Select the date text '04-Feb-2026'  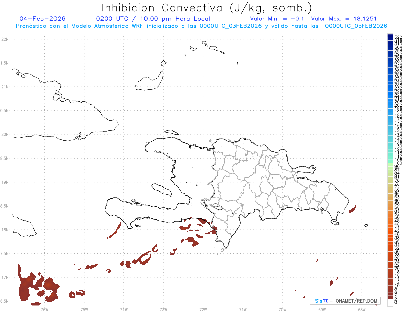pos(43,19)
